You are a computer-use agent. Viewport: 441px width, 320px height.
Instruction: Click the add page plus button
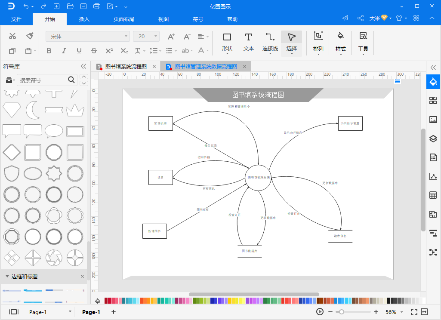click(x=114, y=312)
